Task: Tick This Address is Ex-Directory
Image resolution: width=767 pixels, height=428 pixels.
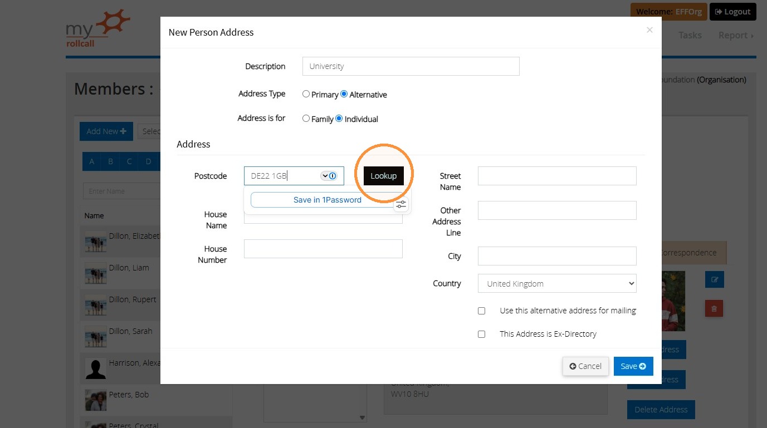Action: point(482,334)
